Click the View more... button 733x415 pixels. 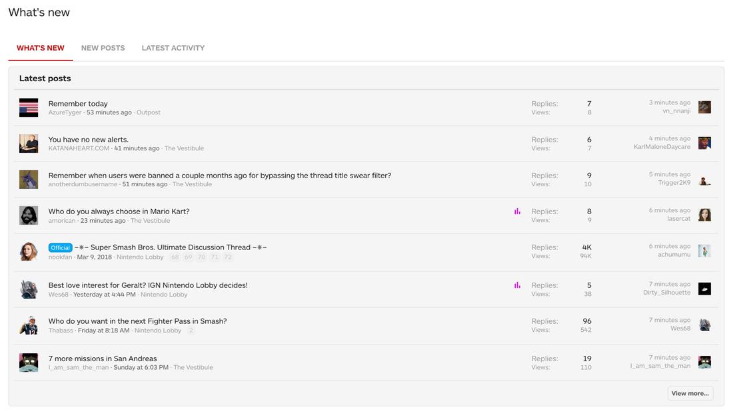690,393
